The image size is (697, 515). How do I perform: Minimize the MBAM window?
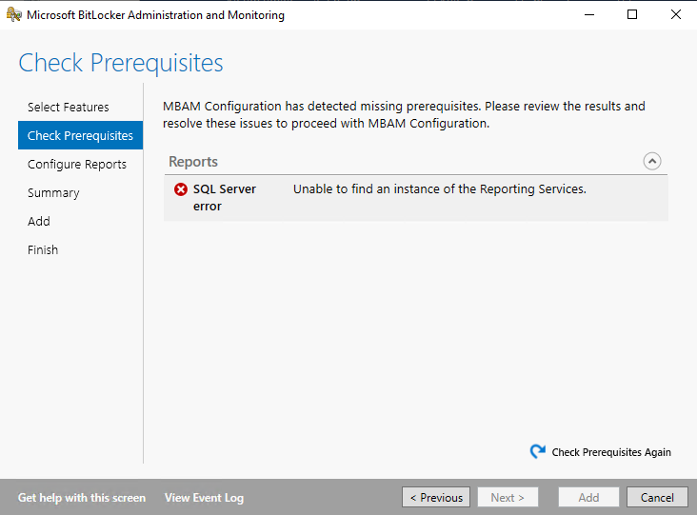click(589, 14)
